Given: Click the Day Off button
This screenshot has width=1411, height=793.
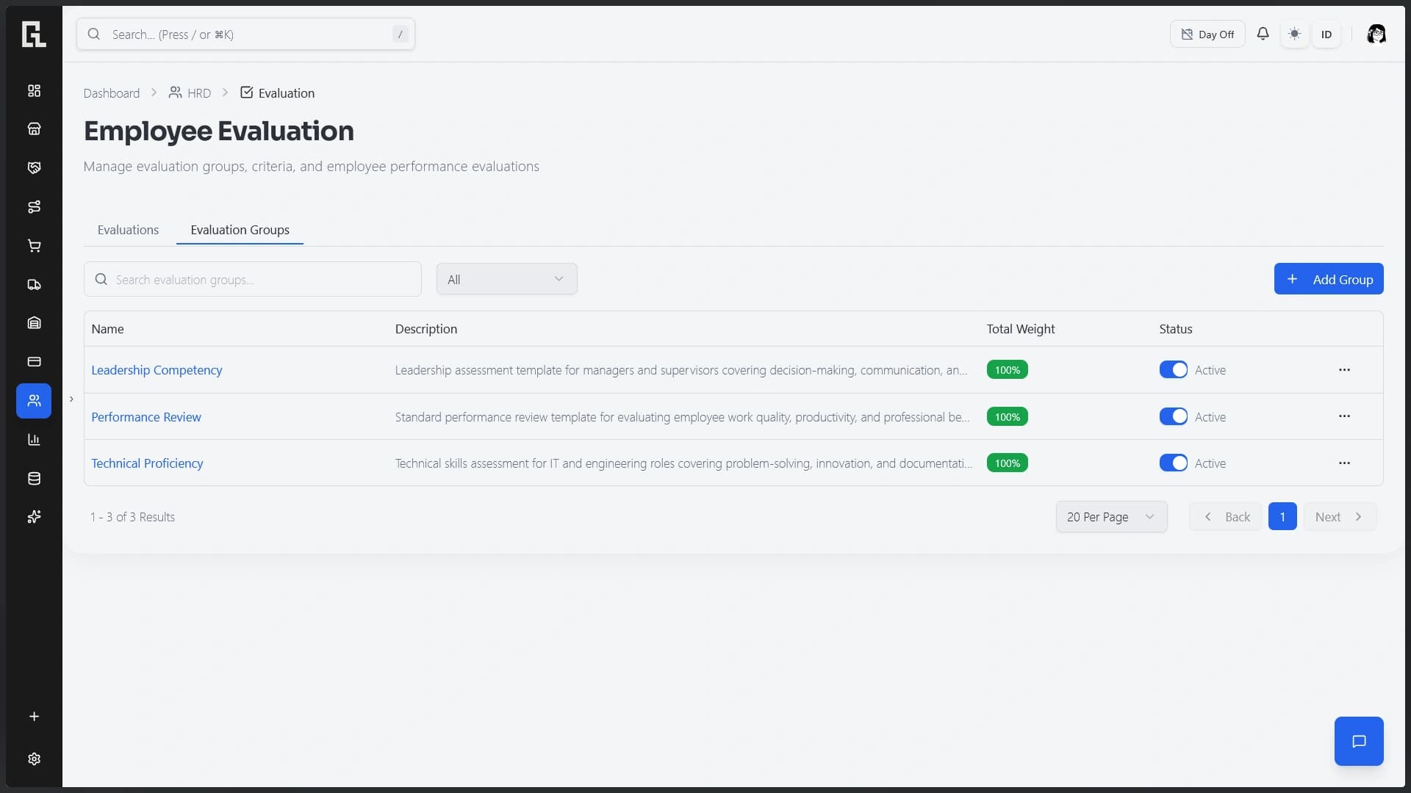Looking at the screenshot, I should coord(1207,34).
